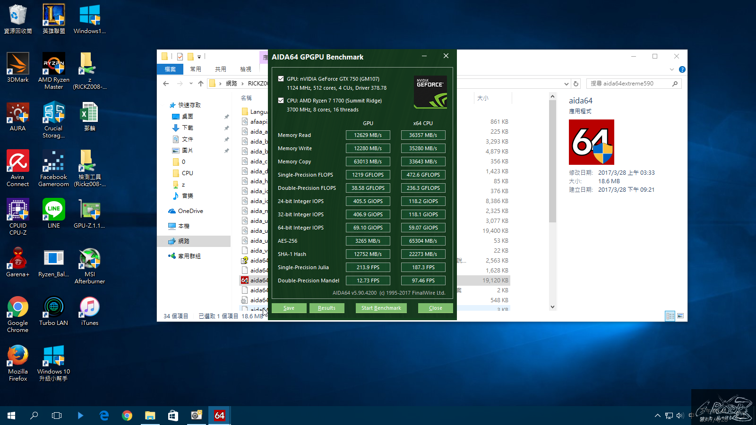
Task: Click the Save button in AIDA64 benchmark
Action: tap(289, 308)
